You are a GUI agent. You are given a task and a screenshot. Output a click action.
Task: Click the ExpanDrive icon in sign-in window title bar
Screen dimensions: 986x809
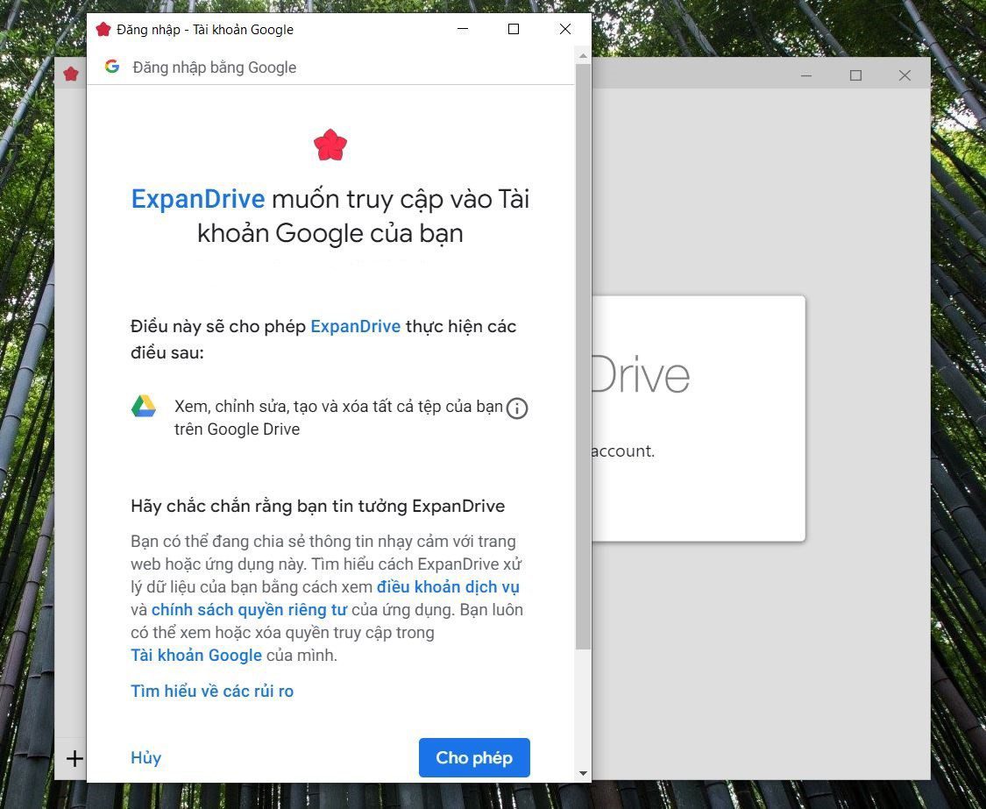103,29
